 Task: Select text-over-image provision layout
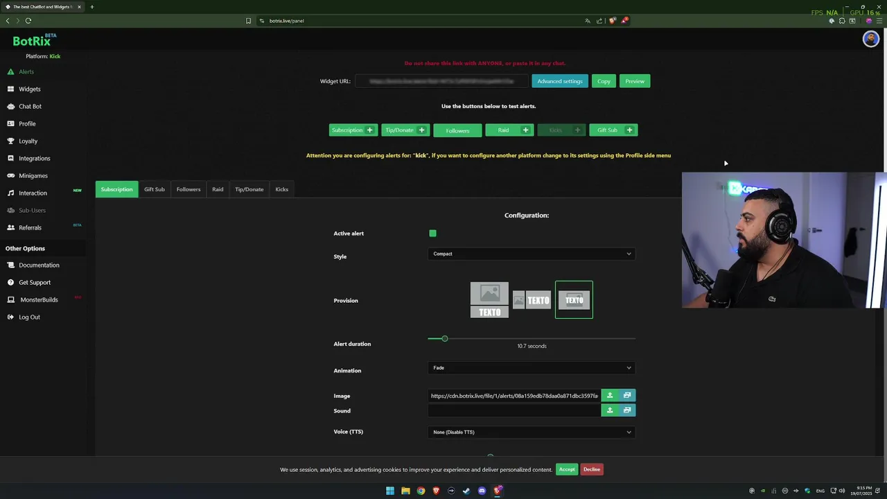click(x=574, y=300)
